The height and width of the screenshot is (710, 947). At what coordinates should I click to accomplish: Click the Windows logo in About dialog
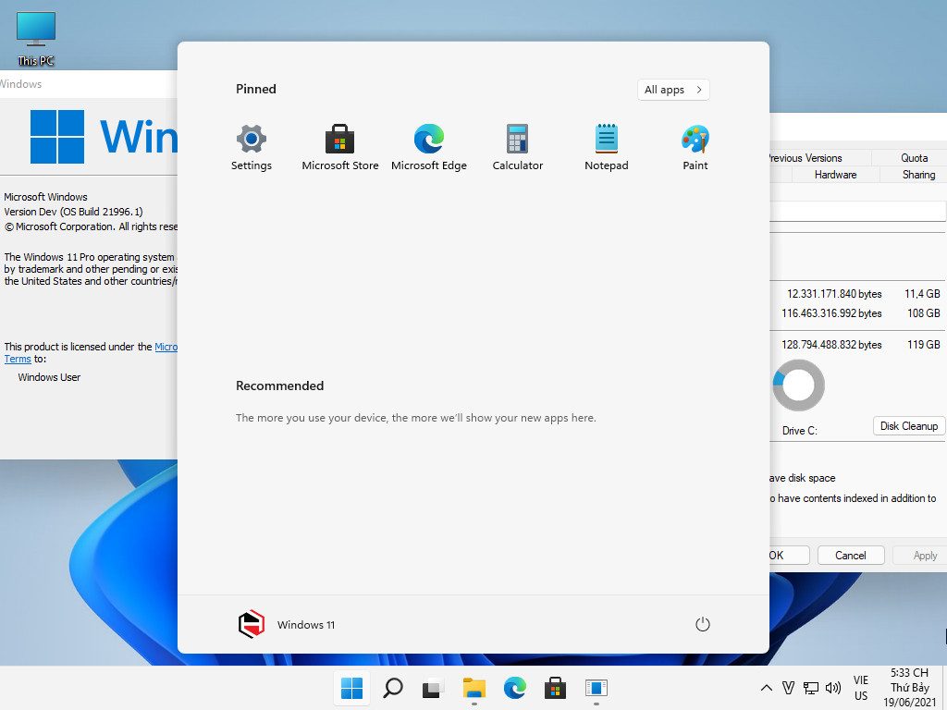click(x=57, y=137)
